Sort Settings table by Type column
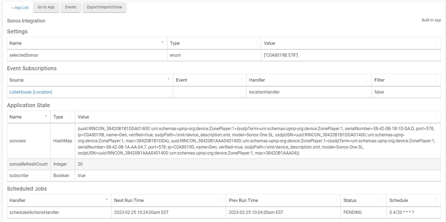Screen dimensions: 446x222 (x=214, y=43)
